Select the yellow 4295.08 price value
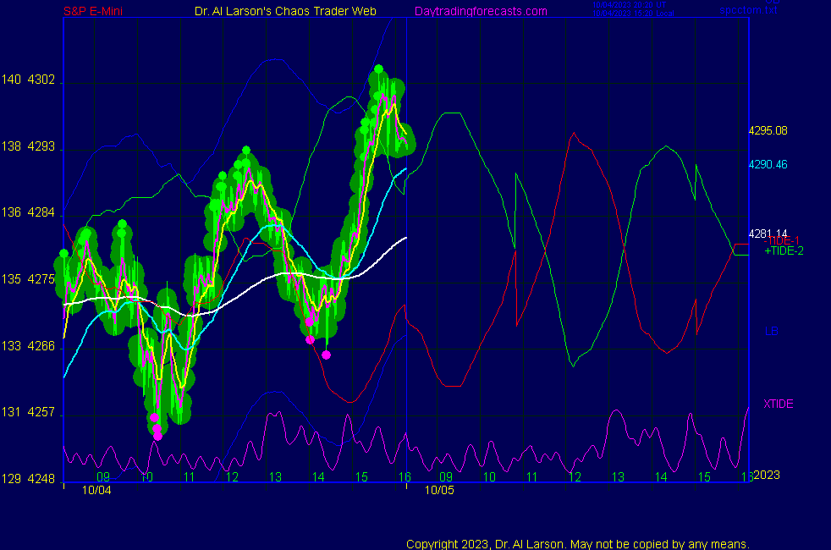Screen dimensions: 831x550 coord(768,130)
